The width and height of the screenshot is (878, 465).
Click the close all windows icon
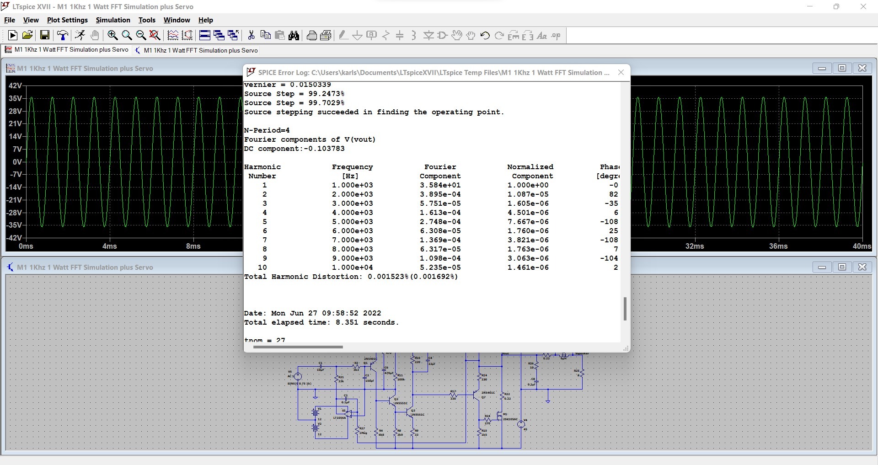(233, 35)
